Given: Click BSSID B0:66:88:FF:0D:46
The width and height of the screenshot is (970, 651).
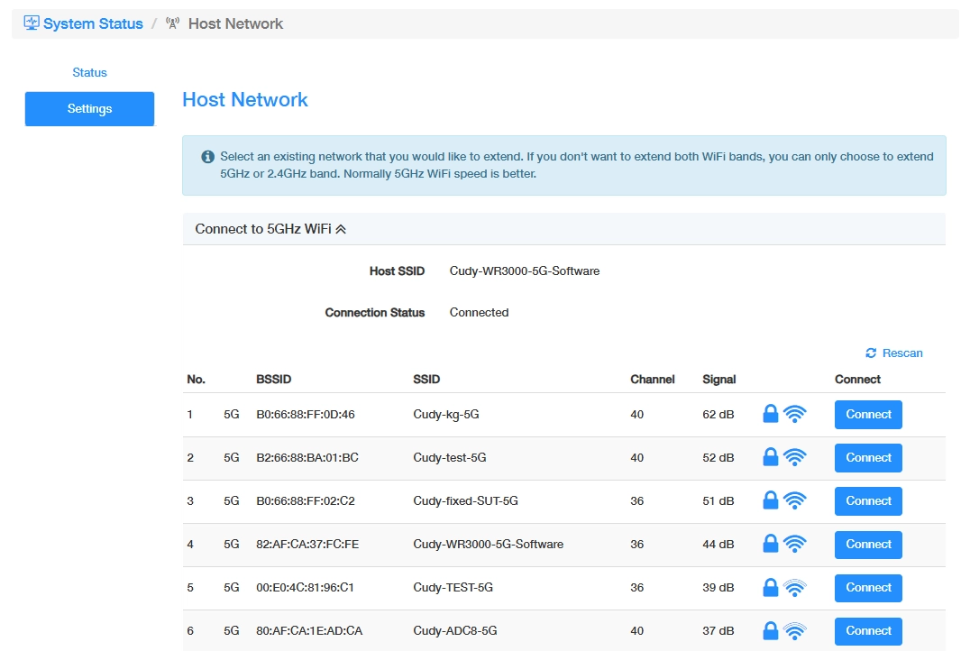Looking at the screenshot, I should click(306, 415).
